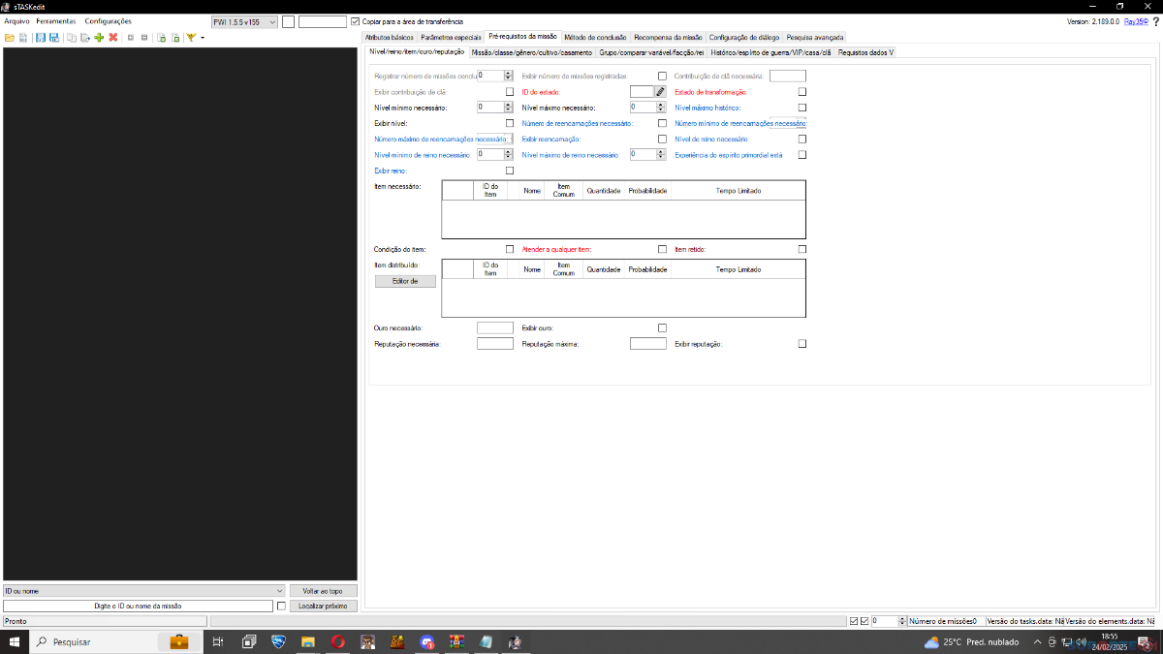Viewport: 1163px width, 654px height.
Task: Click the open folder toolbar icon
Action: tap(10, 37)
